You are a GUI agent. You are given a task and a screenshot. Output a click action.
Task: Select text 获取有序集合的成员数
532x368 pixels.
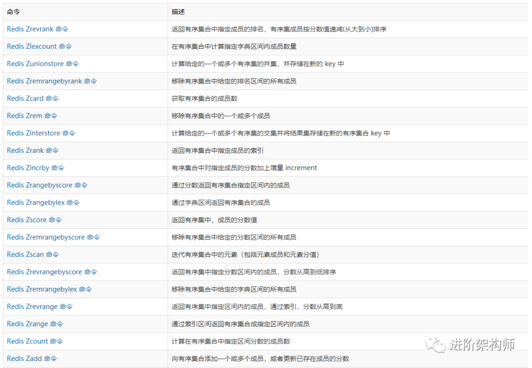point(204,98)
